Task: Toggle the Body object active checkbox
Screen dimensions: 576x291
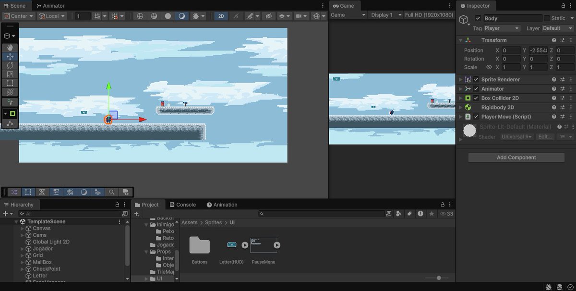Action: tap(478, 18)
